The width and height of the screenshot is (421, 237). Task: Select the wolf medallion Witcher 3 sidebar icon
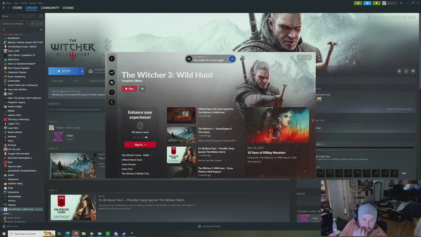tap(112, 92)
